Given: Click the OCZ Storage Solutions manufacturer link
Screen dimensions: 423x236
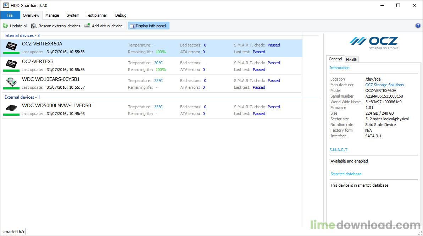Looking at the screenshot, I should (384, 85).
